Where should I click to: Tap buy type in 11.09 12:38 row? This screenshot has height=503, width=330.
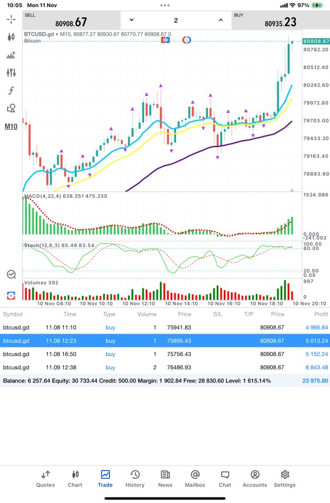pyautogui.click(x=111, y=367)
